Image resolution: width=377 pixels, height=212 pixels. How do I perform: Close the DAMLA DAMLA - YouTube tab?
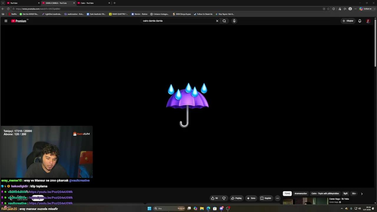coord(74,3)
